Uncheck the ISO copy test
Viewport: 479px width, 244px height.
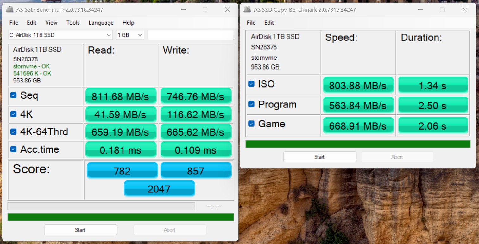click(x=251, y=84)
